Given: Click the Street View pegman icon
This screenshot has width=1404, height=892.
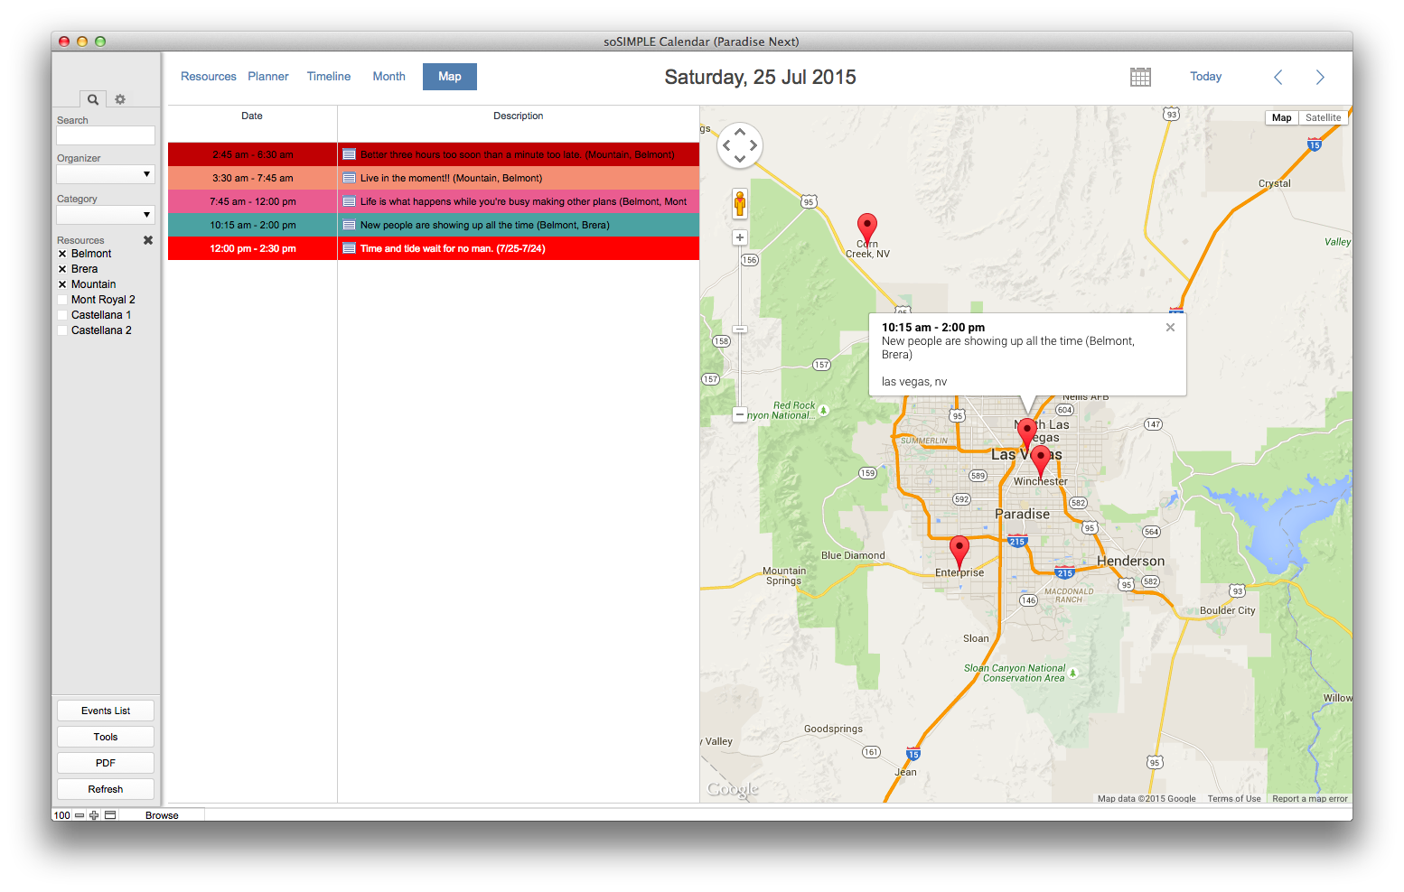Looking at the screenshot, I should (740, 204).
